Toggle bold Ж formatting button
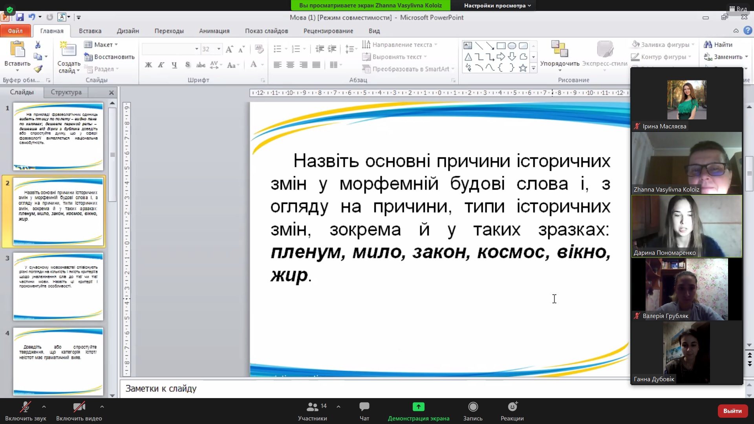Viewport: 754px width, 424px height. point(148,65)
